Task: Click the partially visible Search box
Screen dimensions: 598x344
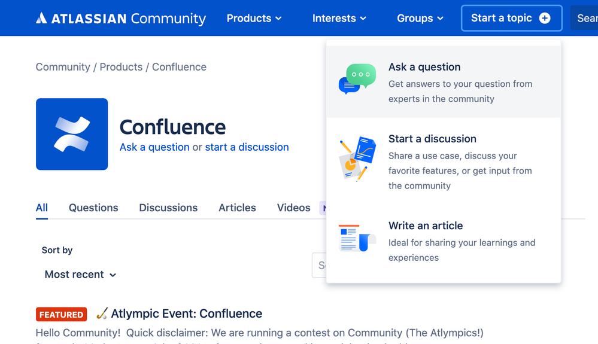Action: (584, 18)
